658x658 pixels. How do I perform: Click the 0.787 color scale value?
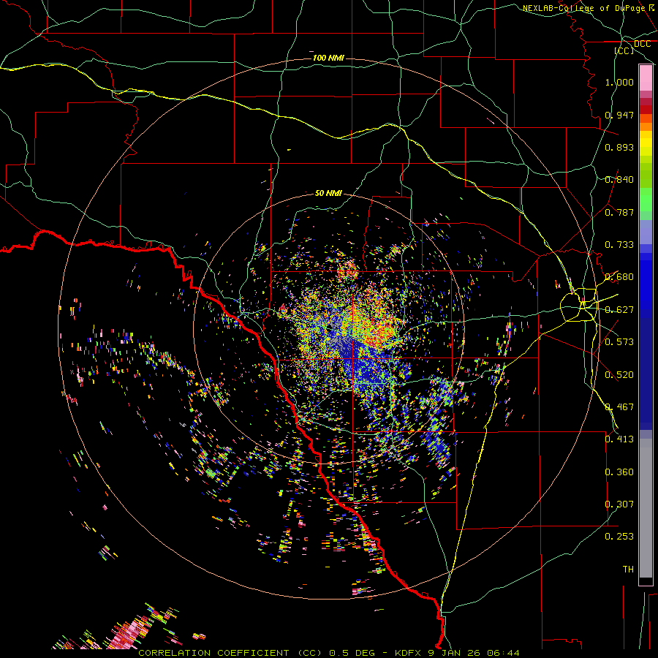pyautogui.click(x=619, y=212)
